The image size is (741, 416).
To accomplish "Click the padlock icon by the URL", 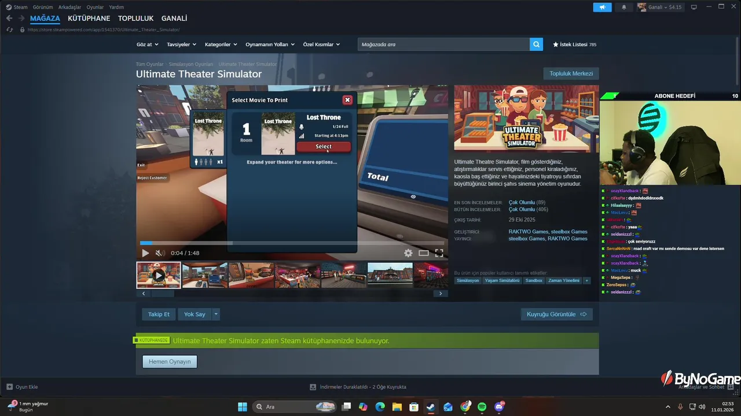I will pos(23,29).
